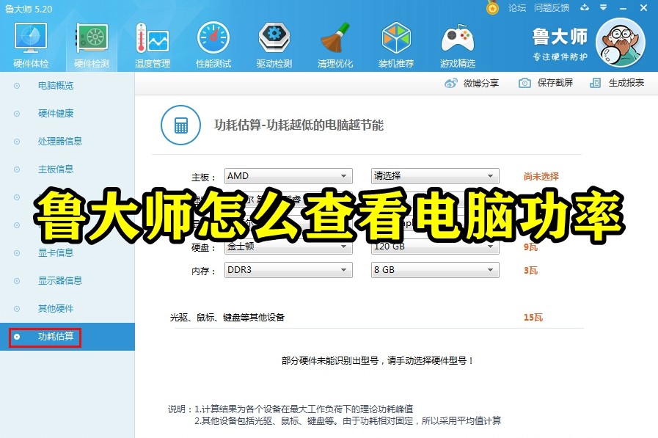Viewport: 658px width, 438px height.
Task: Minimize the 鲁大师 window
Action: point(624,8)
